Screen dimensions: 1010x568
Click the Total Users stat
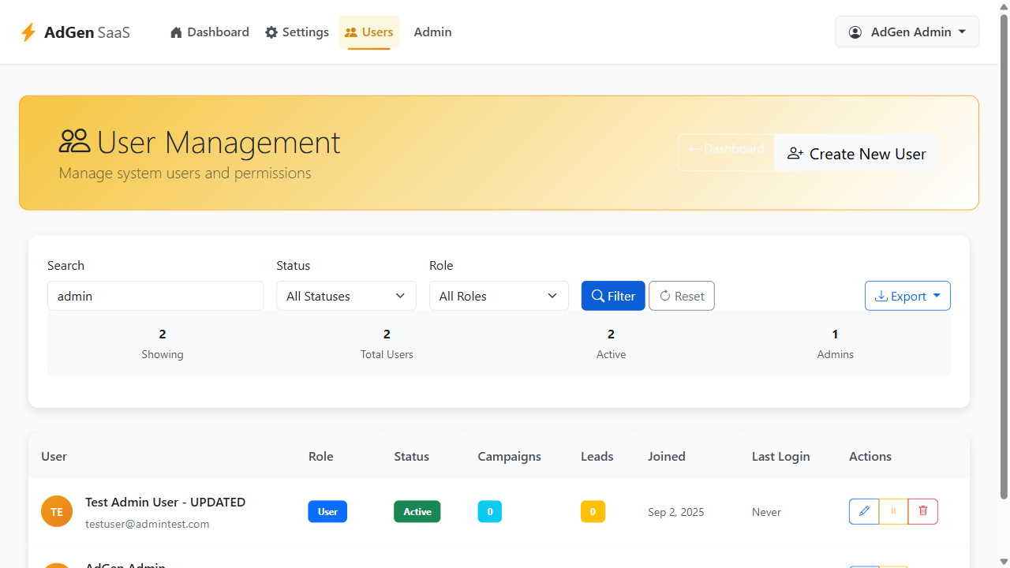coord(387,344)
